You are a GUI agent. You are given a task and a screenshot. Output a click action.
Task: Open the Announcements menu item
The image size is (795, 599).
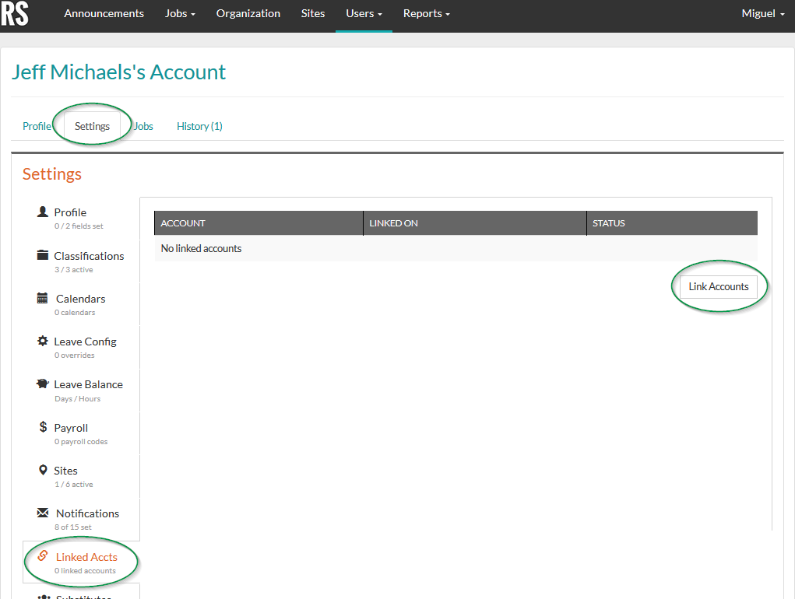104,13
